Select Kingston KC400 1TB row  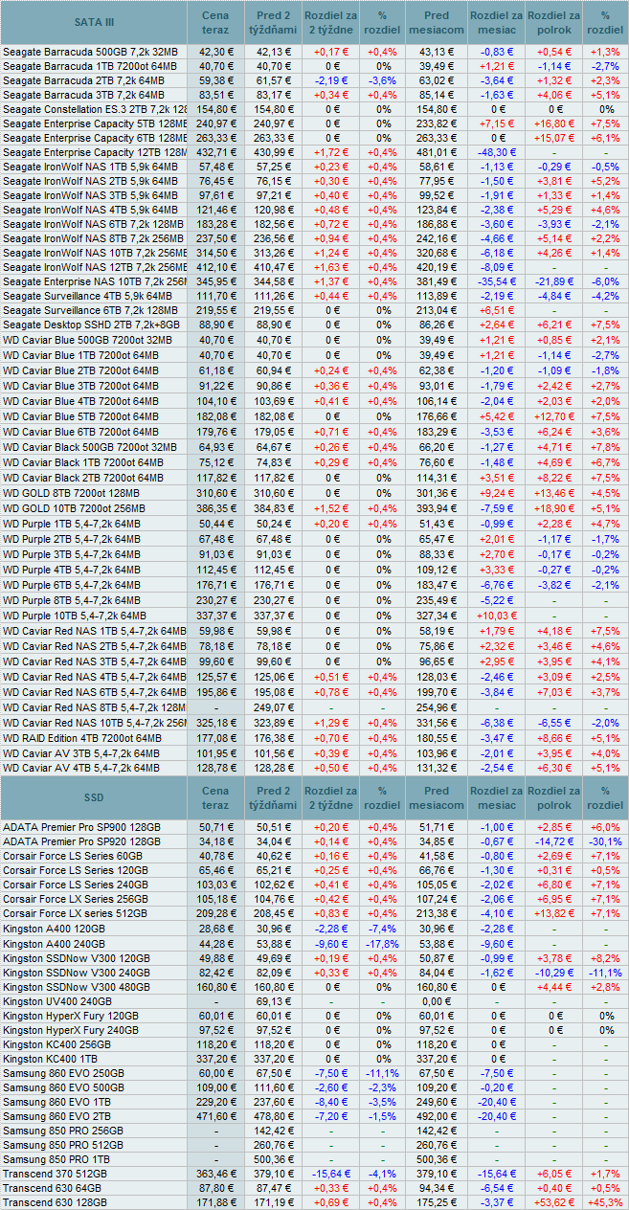point(314,1061)
